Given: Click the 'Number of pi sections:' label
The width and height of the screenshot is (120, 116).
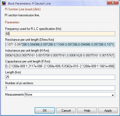Looking at the screenshot, I should tap(19, 83).
